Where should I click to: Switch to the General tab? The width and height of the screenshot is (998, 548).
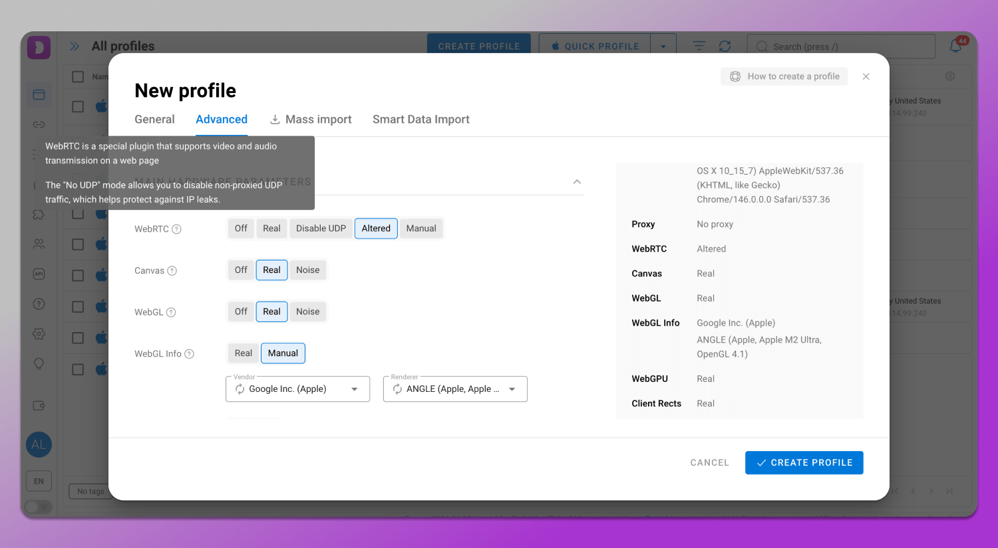(154, 120)
